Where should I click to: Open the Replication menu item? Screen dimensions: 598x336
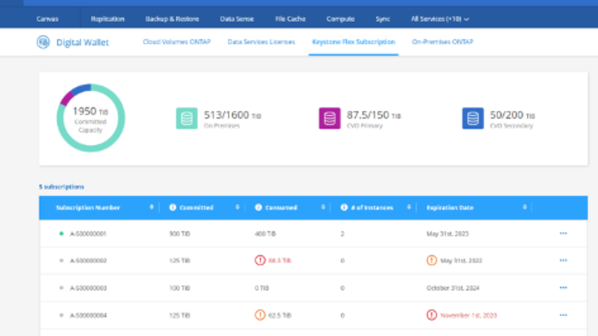pos(107,19)
